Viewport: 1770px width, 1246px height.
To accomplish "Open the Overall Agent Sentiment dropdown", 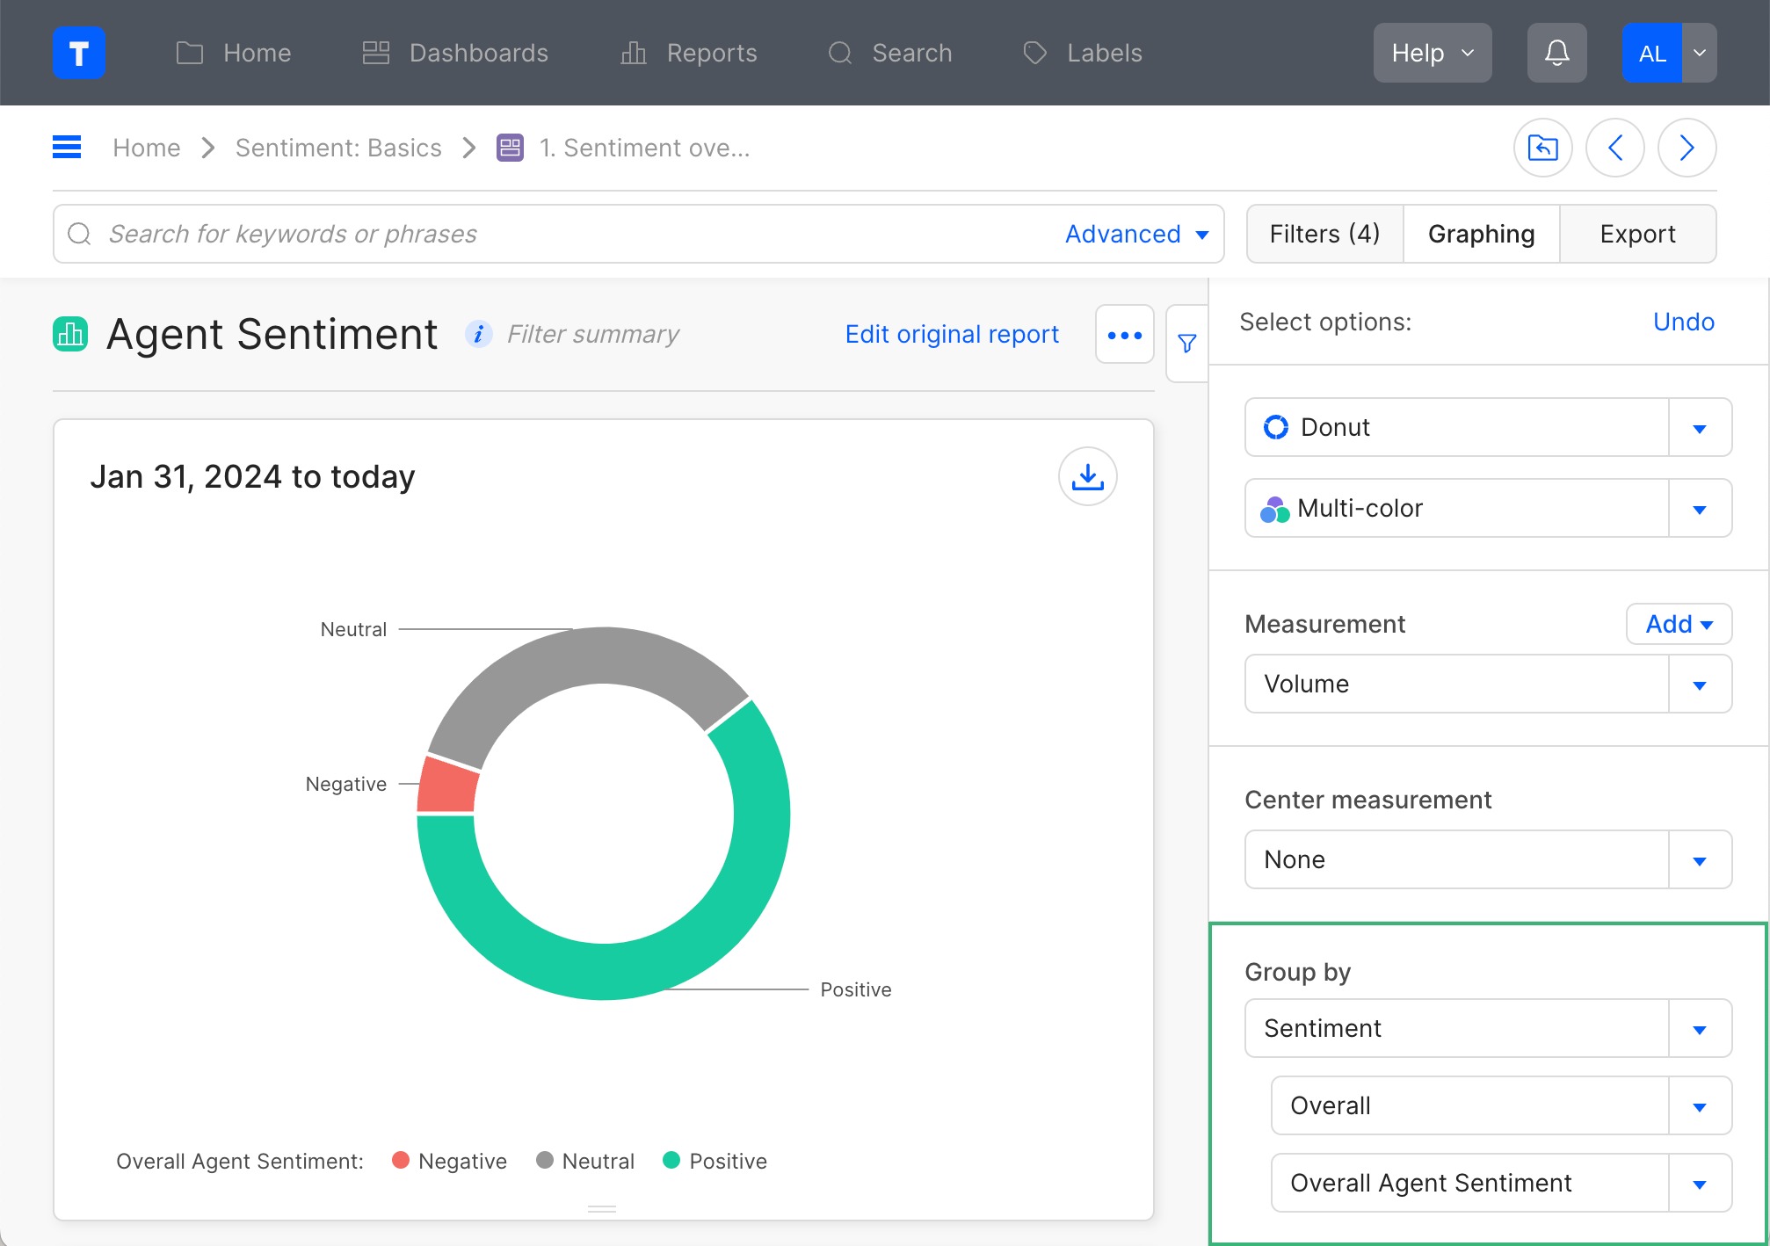I will point(1500,1183).
